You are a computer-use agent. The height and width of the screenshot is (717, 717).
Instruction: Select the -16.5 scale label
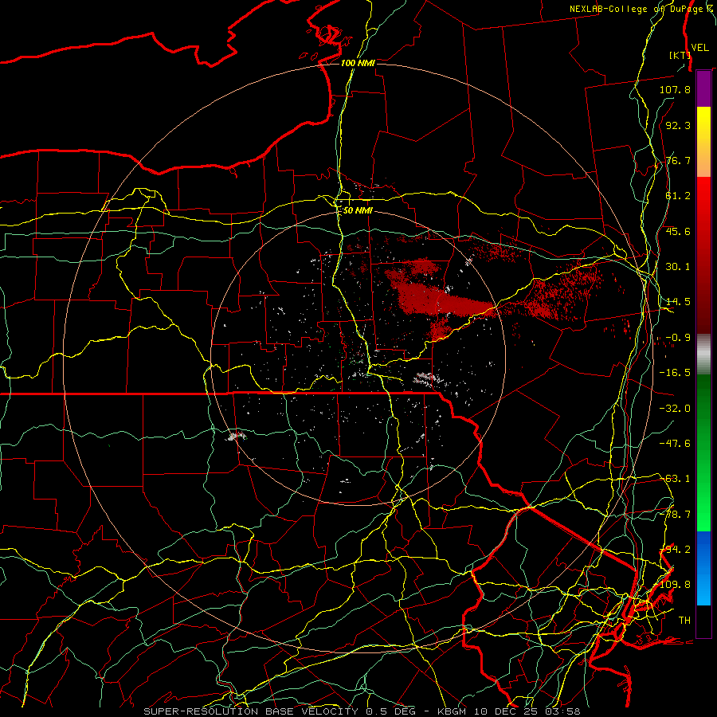click(x=675, y=373)
